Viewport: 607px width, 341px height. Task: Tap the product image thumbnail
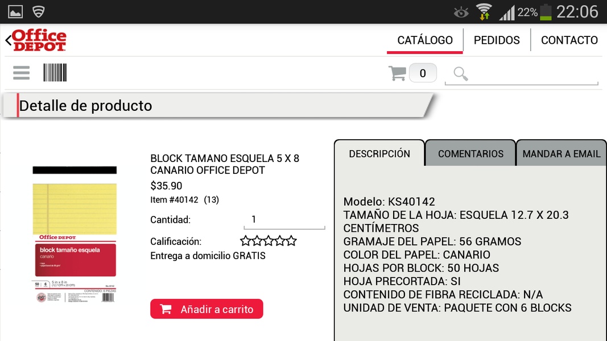tap(75, 235)
